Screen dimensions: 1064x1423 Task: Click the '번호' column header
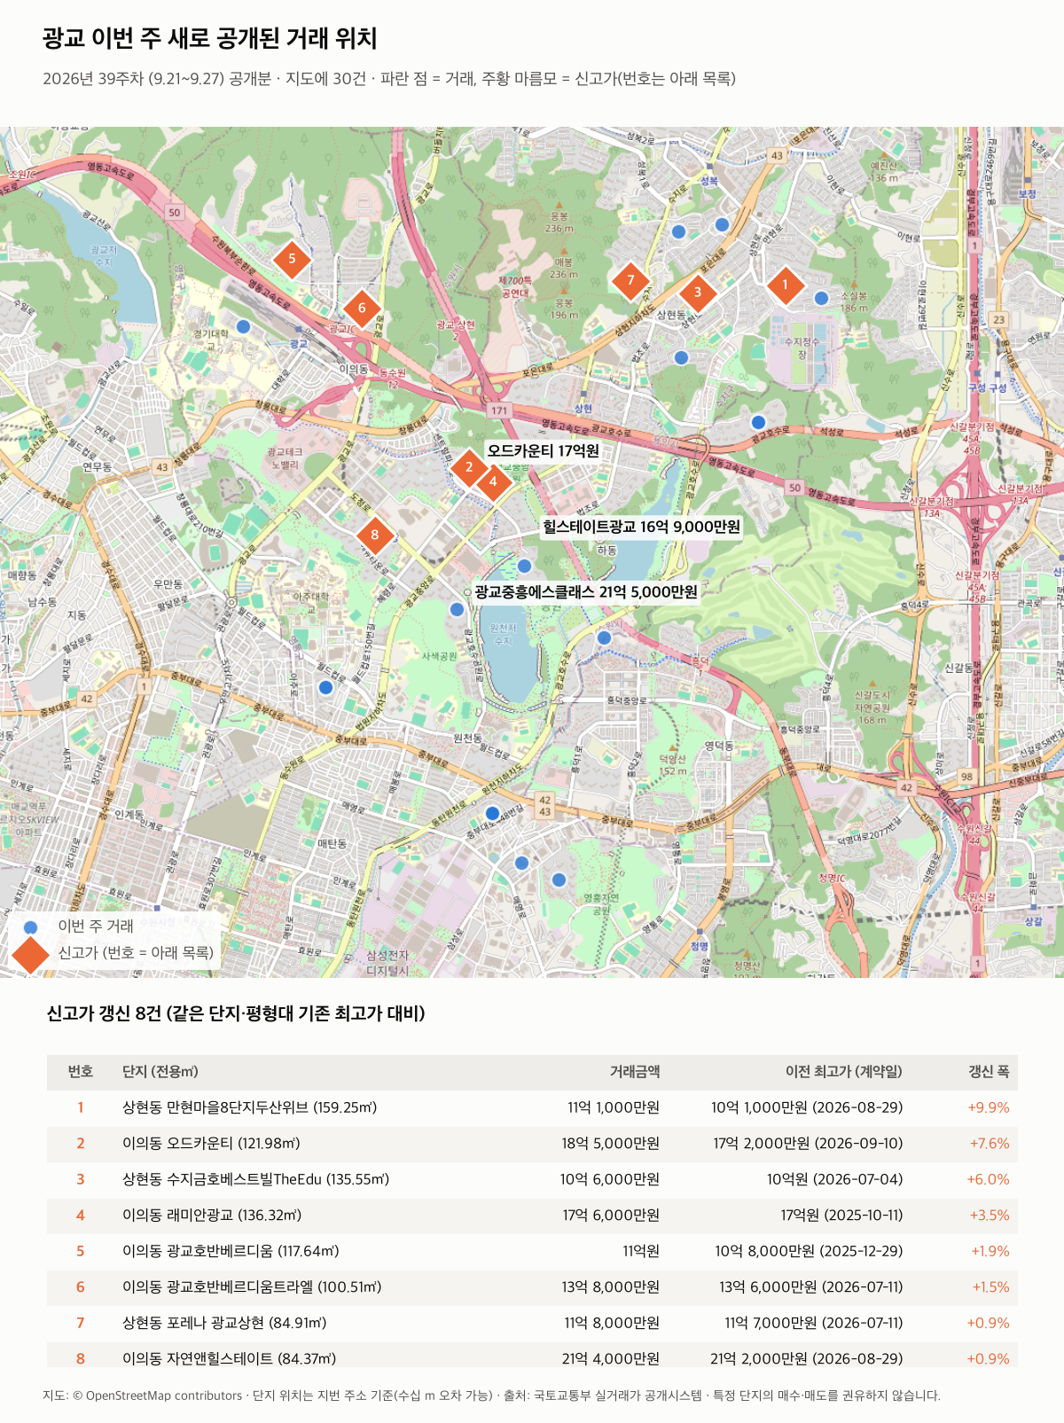click(x=81, y=1072)
